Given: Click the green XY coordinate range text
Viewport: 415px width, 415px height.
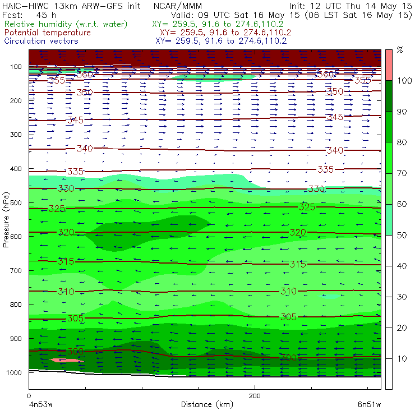Looking at the screenshot, I should pos(218,24).
